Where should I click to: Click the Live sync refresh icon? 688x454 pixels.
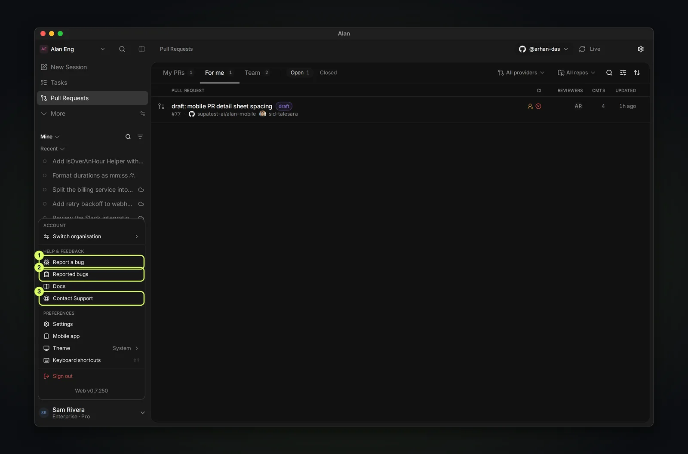[x=582, y=49]
